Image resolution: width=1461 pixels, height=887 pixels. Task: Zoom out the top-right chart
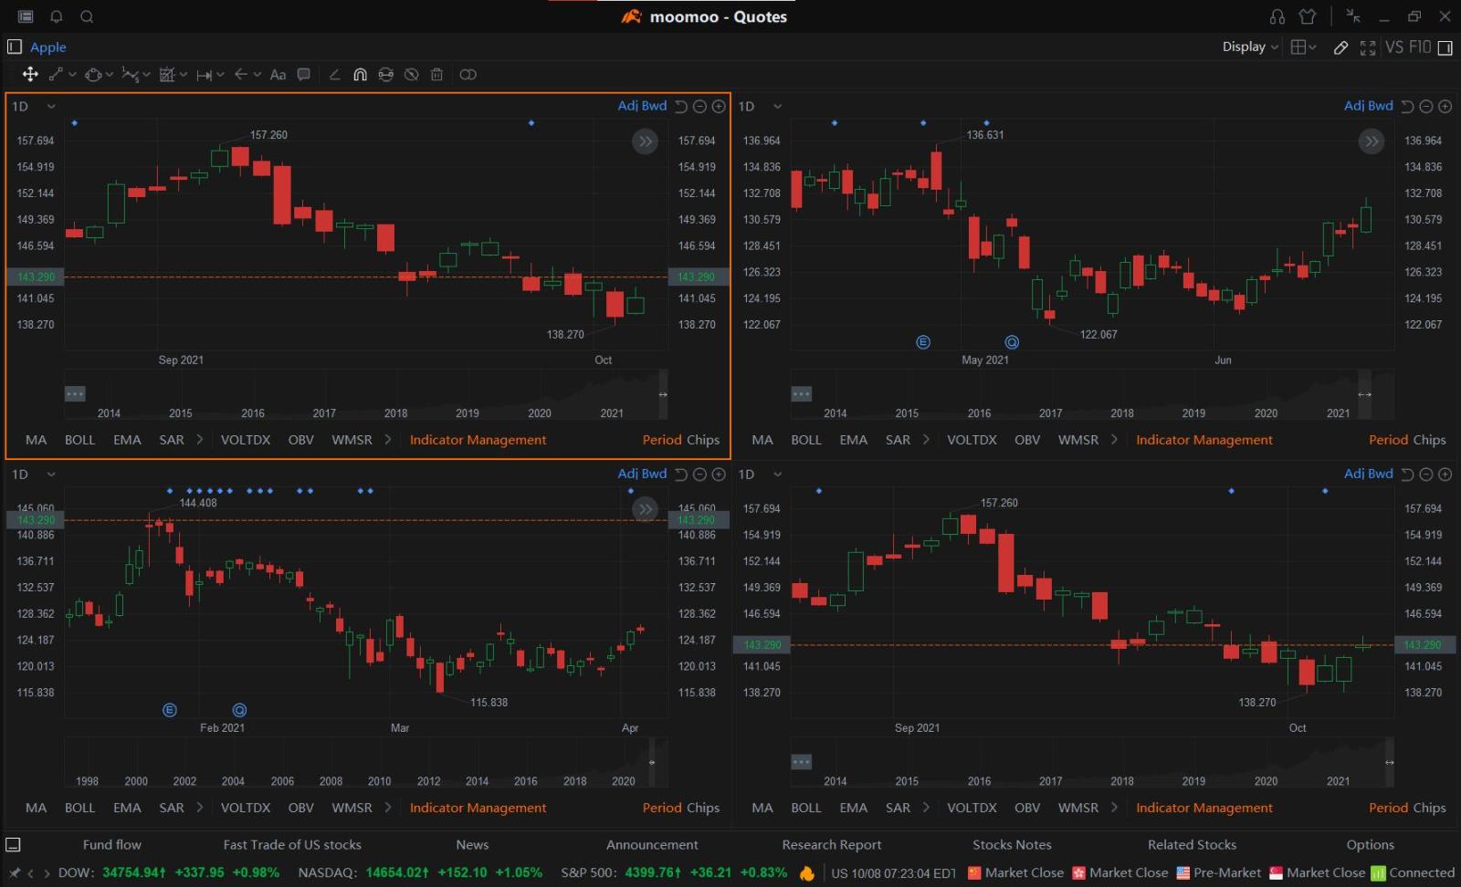(1426, 107)
